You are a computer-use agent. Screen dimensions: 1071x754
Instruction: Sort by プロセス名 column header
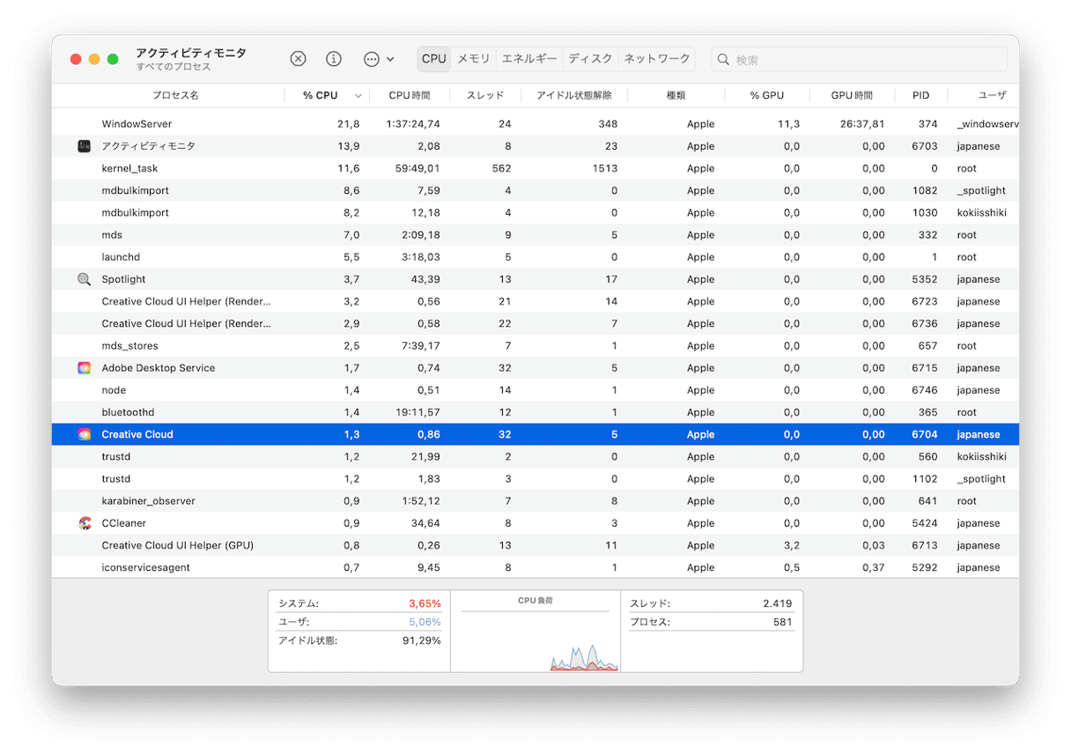coord(175,95)
